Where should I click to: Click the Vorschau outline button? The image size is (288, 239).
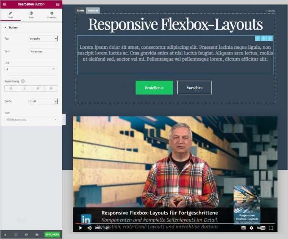(x=194, y=87)
